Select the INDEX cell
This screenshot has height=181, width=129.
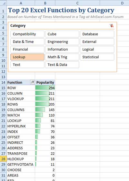tap(21, 132)
